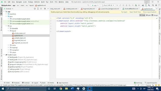Click the scroll from source target icon
This screenshot has width=161, height=91.
pyautogui.click(x=35, y=9)
